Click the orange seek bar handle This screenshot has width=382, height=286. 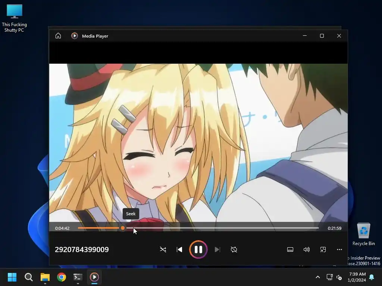tap(123, 228)
